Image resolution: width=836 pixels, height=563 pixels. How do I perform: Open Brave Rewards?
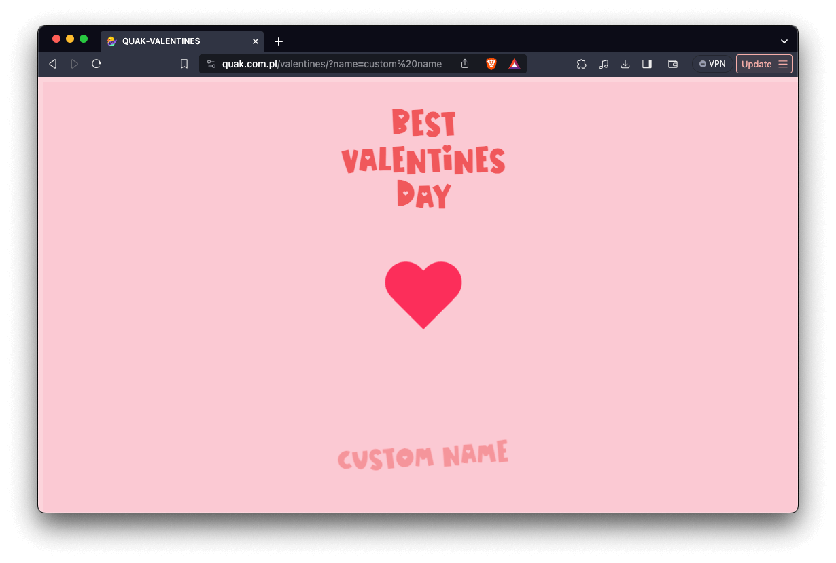click(515, 63)
